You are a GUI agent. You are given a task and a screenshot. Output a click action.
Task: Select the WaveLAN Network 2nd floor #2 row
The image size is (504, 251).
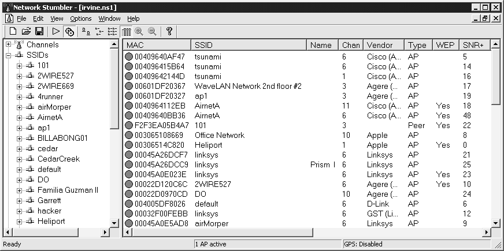click(307, 86)
